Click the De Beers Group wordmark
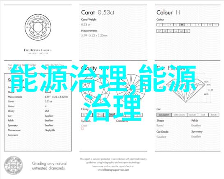The image size is (224, 179). point(38,50)
